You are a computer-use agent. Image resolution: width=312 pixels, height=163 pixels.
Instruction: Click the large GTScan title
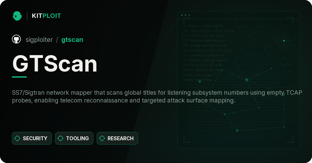(55, 64)
